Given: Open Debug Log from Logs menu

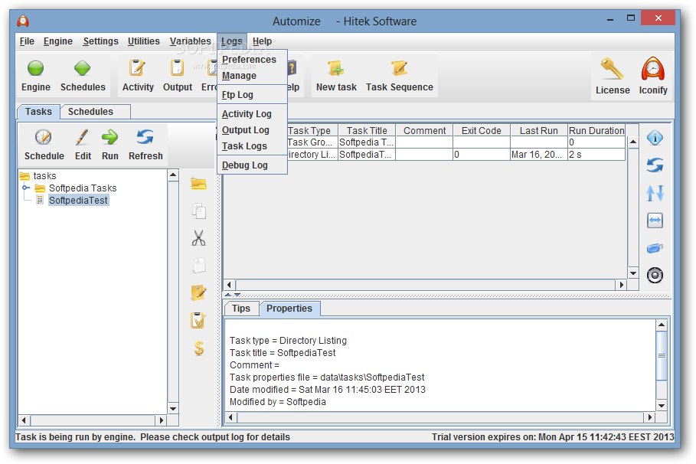Looking at the screenshot, I should pyautogui.click(x=252, y=165).
